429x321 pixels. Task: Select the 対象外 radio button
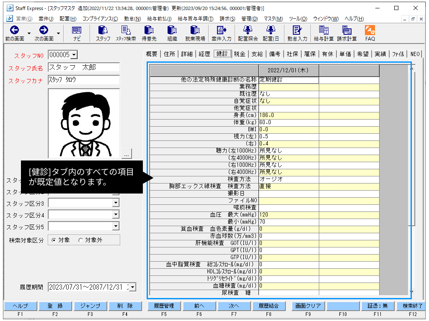pos(80,240)
